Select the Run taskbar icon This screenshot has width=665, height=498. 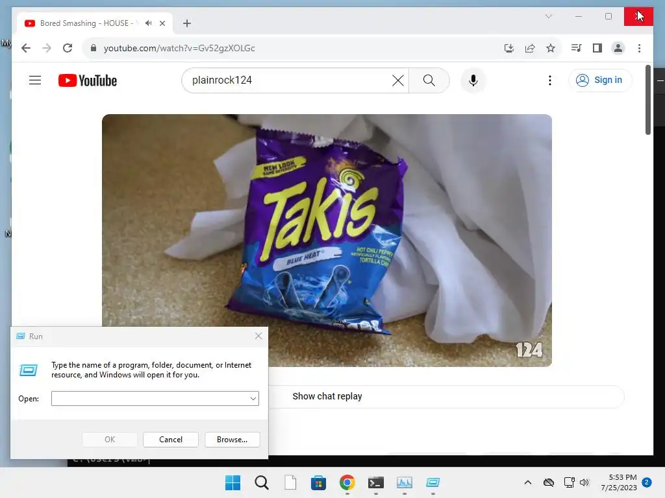pos(433,482)
